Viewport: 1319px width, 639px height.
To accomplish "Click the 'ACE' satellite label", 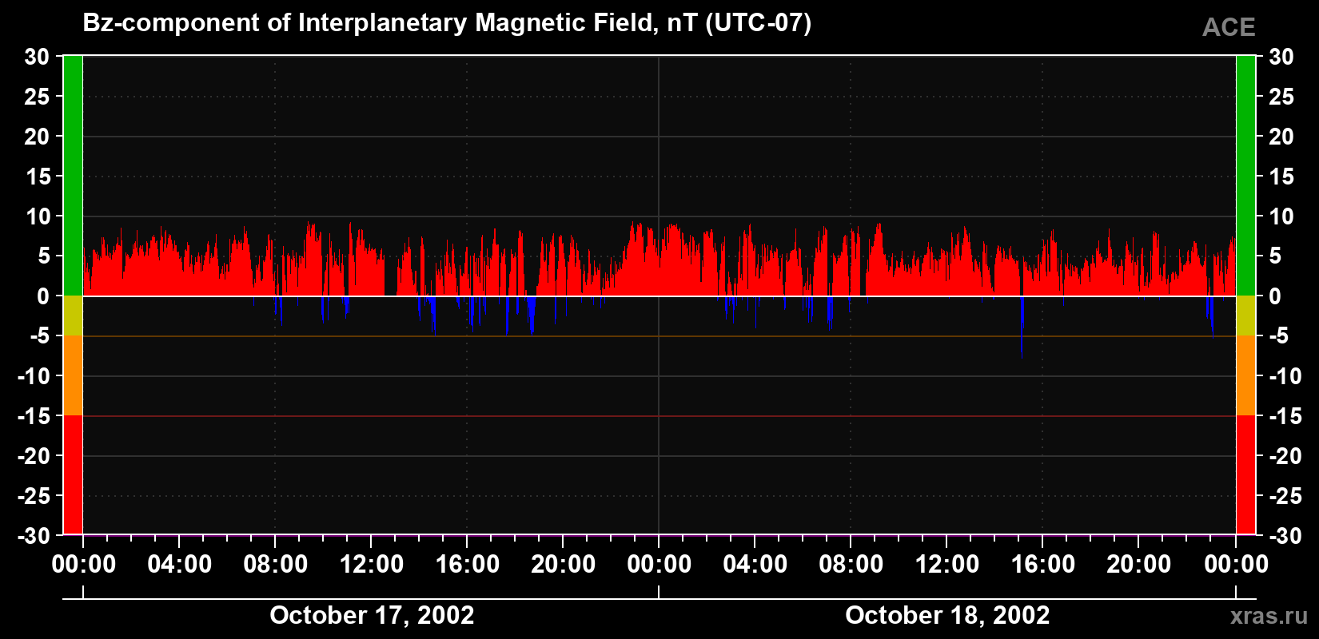I will 1229,28.
